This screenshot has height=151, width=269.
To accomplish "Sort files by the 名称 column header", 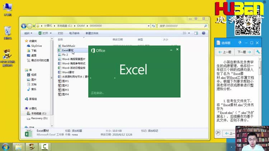I will pos(60,39).
